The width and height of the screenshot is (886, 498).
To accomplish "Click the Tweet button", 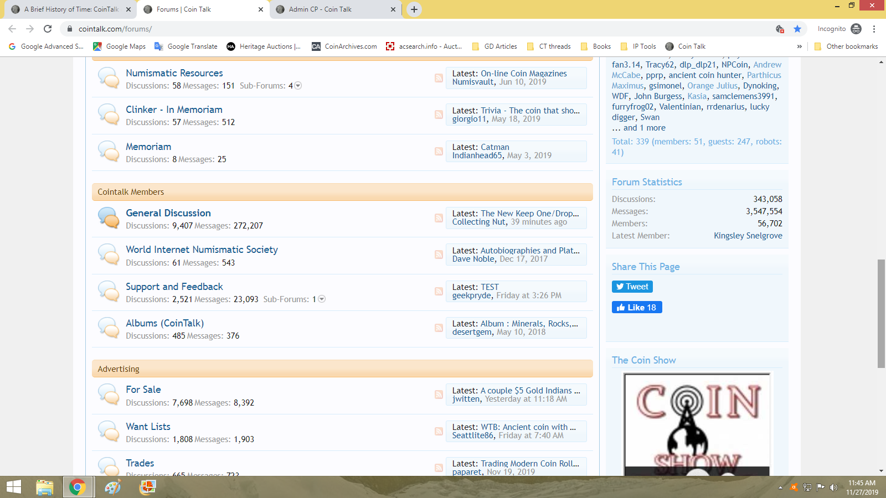I will (632, 287).
